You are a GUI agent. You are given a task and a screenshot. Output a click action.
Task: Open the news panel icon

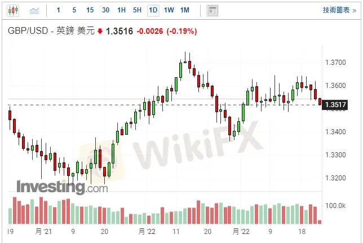212,10
